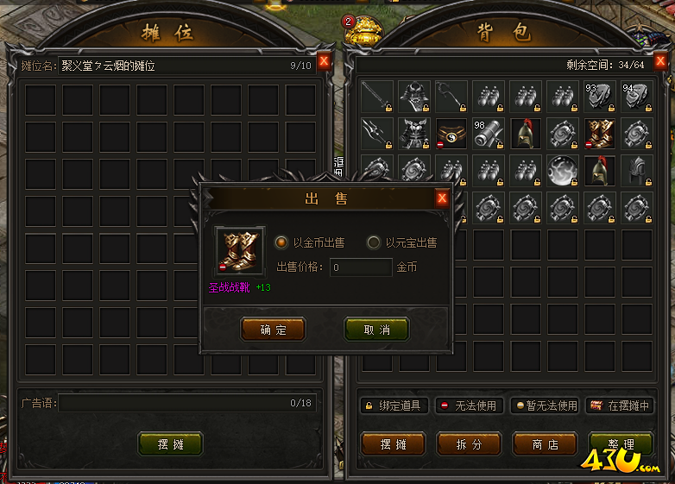
Task: Click the sale price input field
Action: pyautogui.click(x=361, y=267)
